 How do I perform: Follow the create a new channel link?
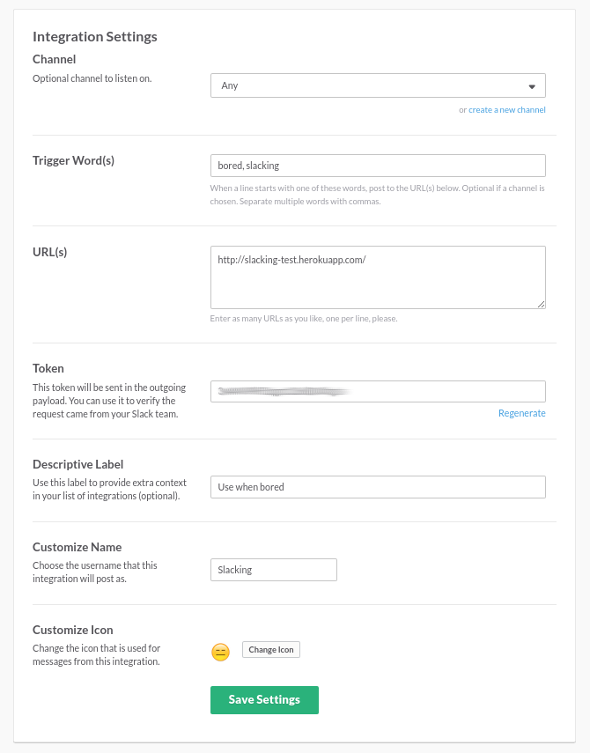506,110
